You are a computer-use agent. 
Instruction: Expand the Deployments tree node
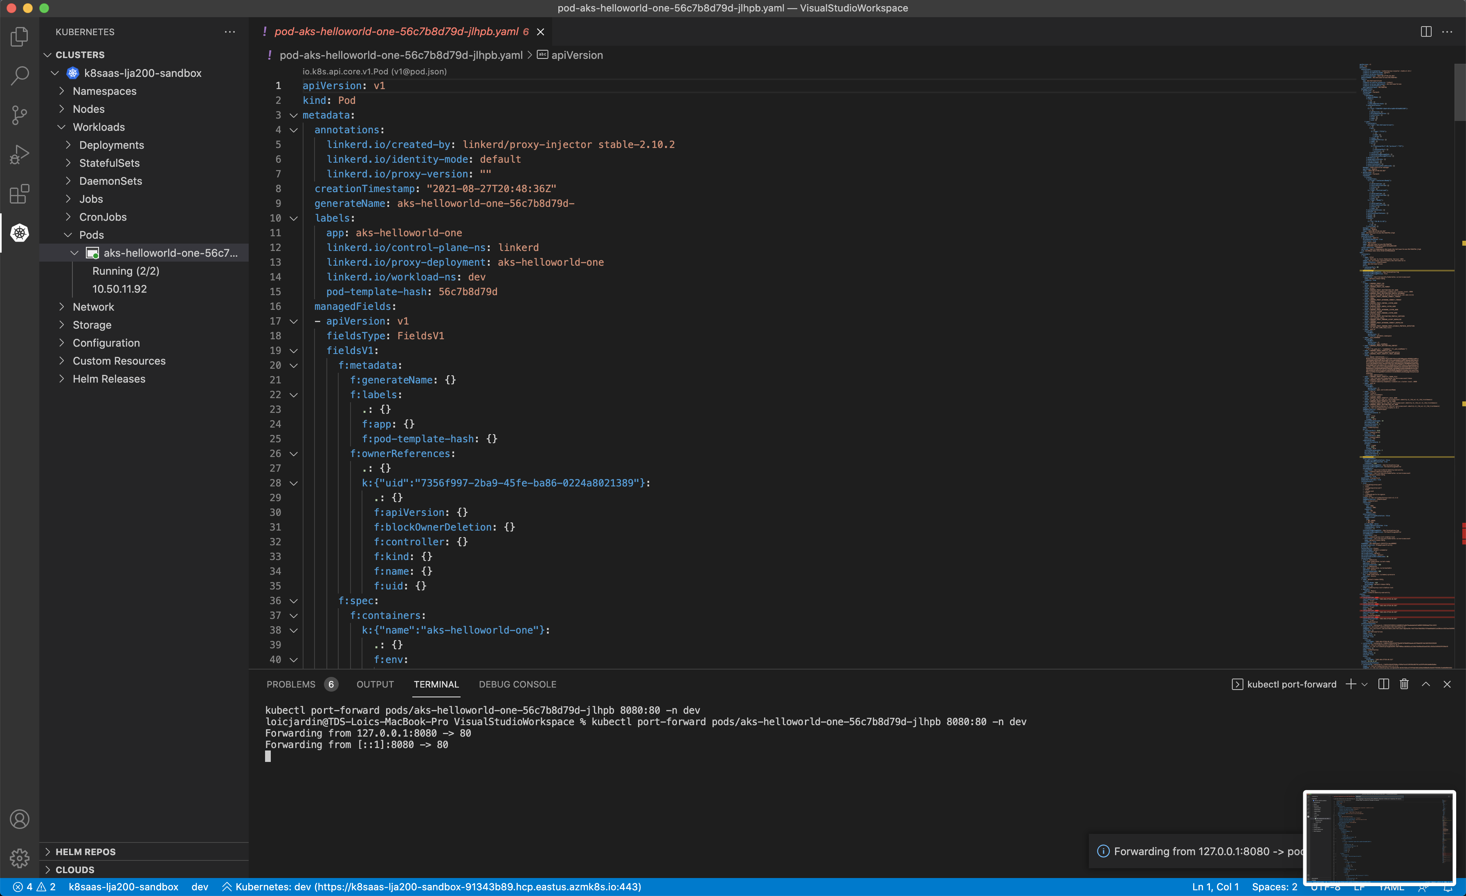click(68, 145)
